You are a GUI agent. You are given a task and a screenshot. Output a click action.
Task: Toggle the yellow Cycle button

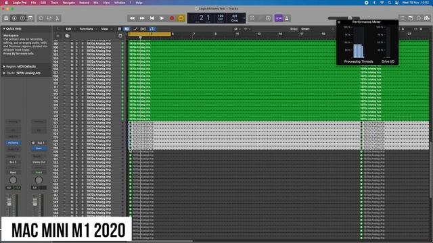click(181, 18)
